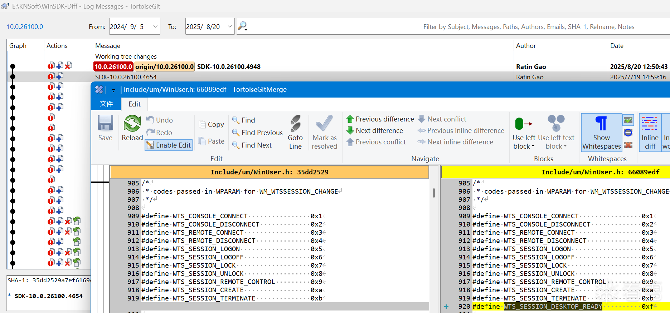
Task: Toggle Show Whitespaces
Action: click(x=601, y=133)
